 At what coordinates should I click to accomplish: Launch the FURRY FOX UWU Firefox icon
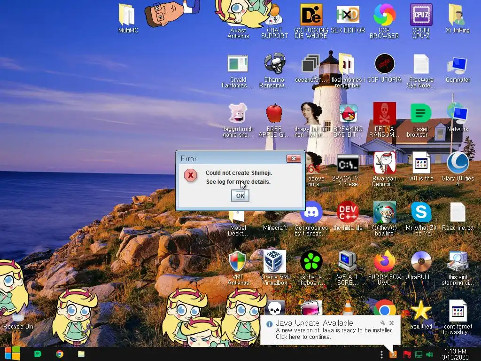coord(384,261)
